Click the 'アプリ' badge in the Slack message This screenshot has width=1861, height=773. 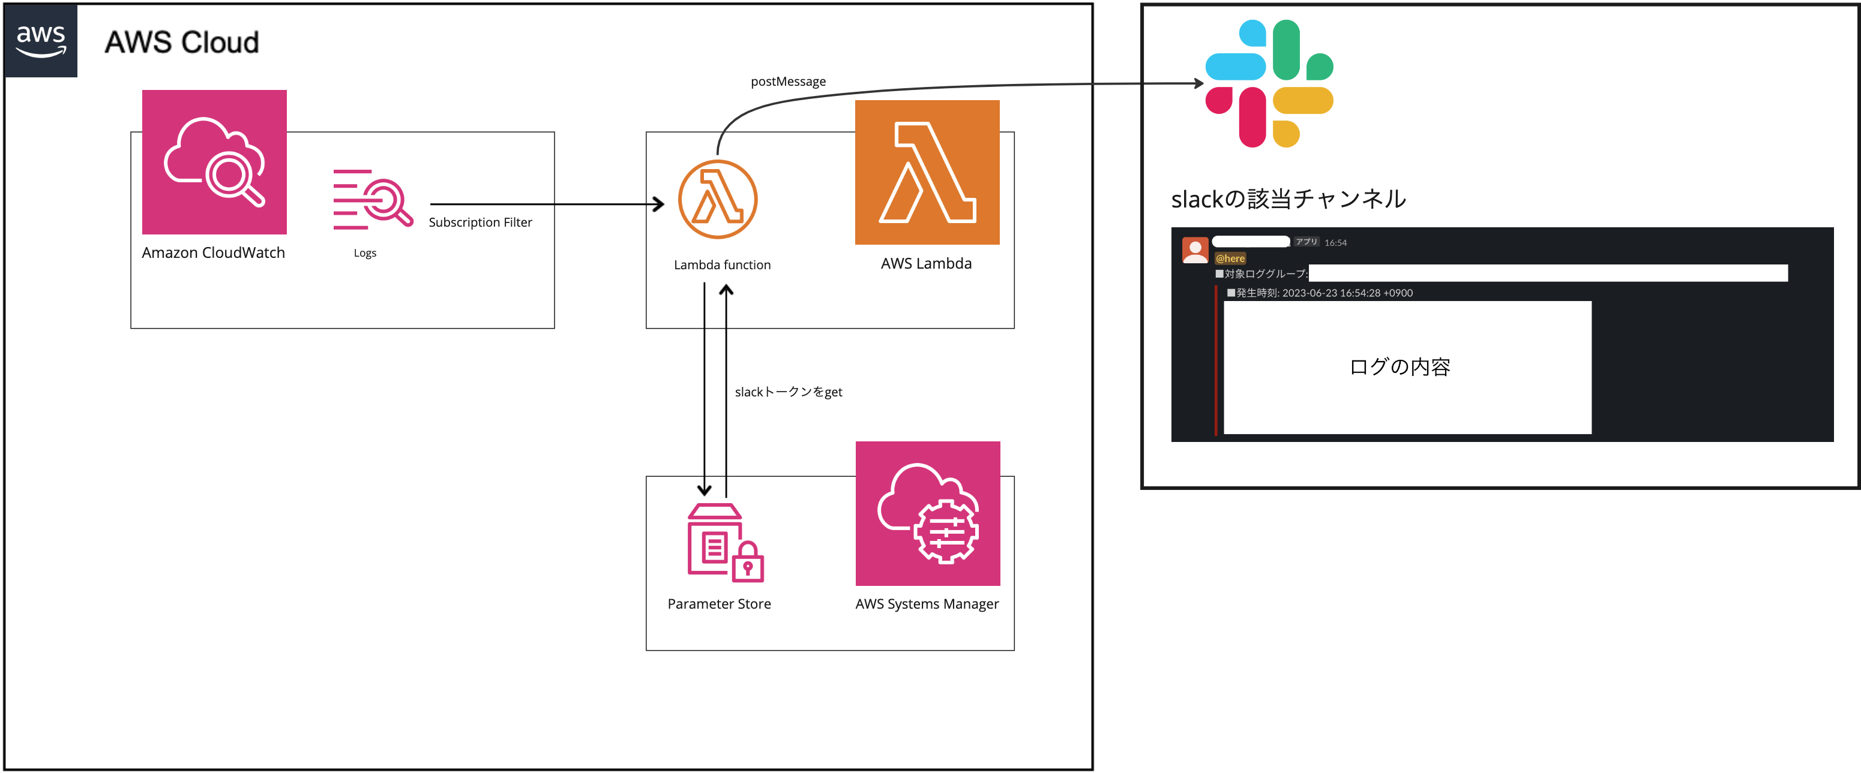pos(1306,242)
